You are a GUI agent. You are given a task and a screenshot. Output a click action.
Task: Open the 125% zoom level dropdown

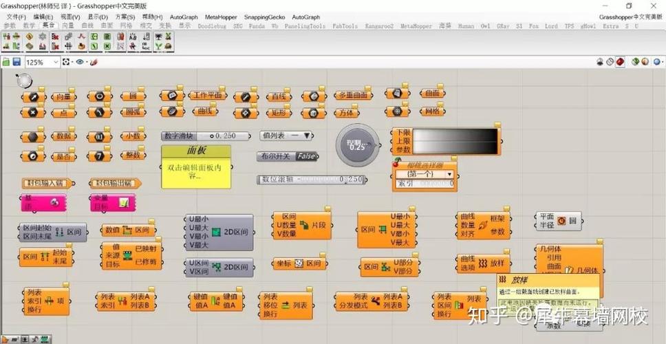[55, 63]
